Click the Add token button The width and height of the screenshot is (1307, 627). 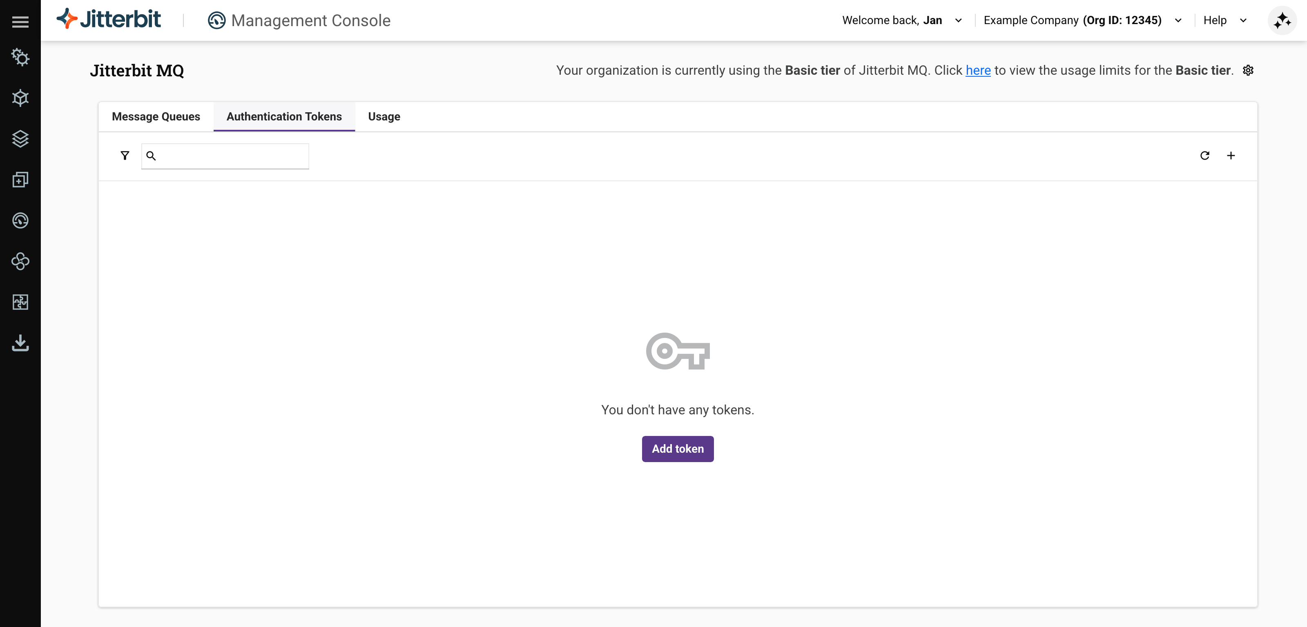tap(677, 449)
